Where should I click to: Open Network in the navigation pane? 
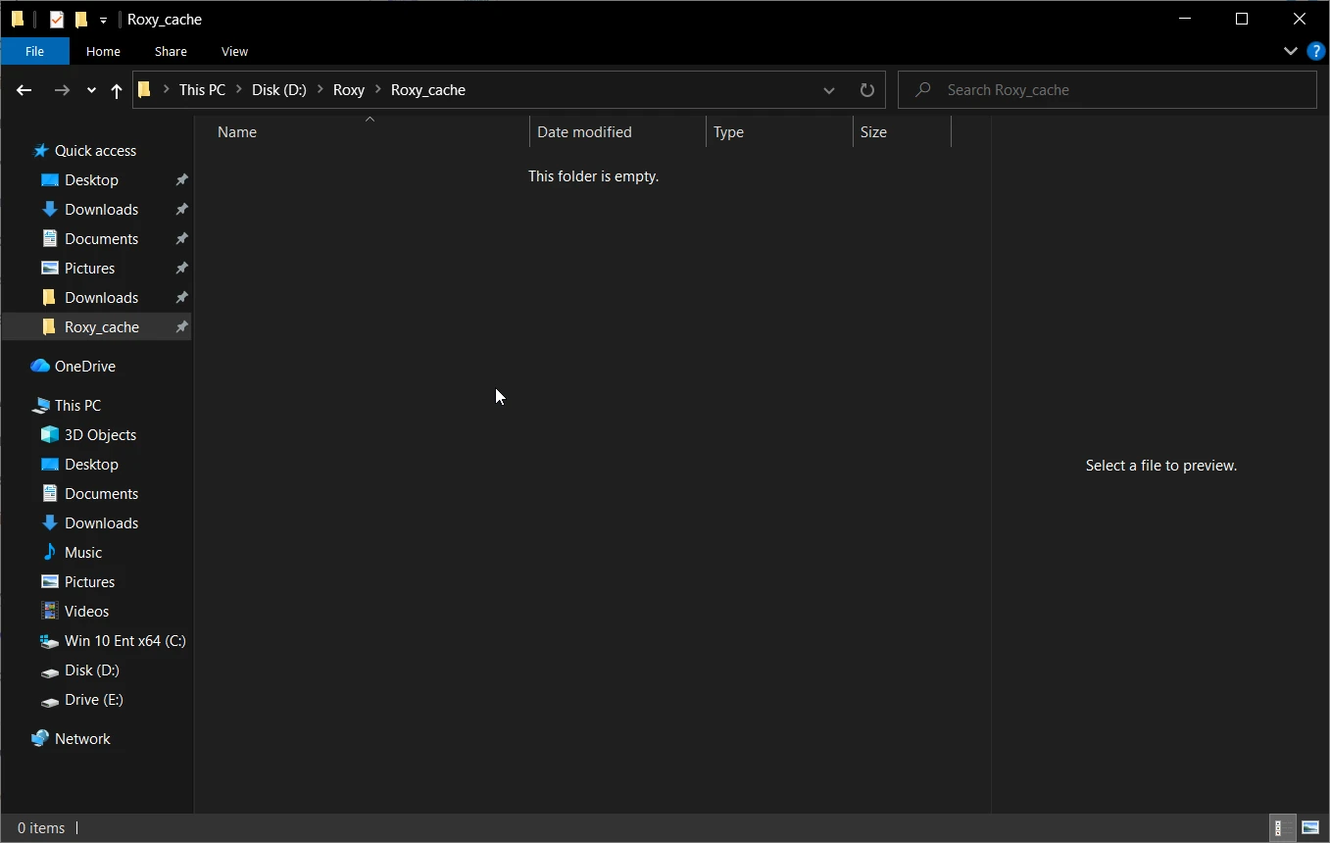[82, 738]
